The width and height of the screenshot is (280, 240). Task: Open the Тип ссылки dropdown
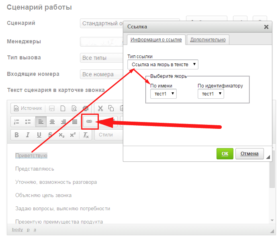[x=163, y=65]
